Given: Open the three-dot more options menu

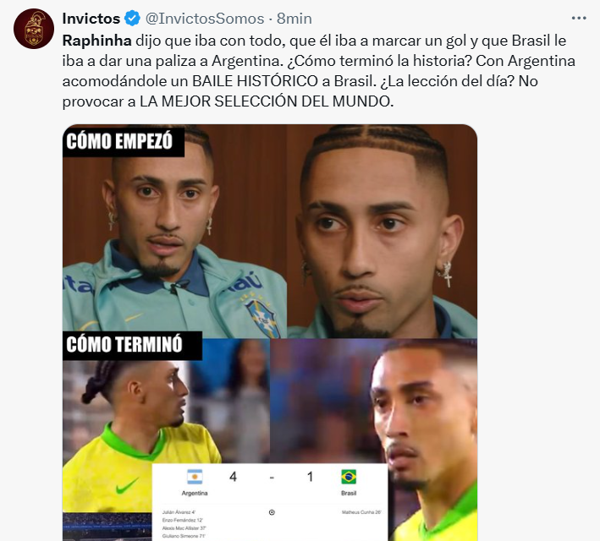Looking at the screenshot, I should (x=579, y=18).
